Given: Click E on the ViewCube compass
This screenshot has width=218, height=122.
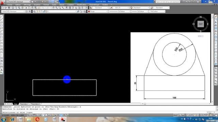Looking at the screenshot, I should point(208,24).
